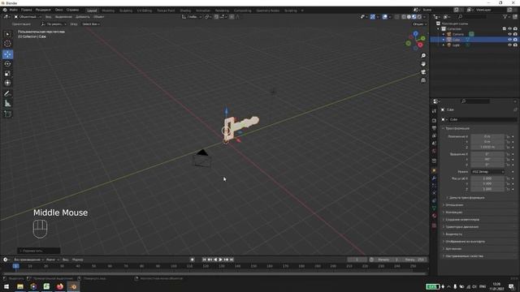Viewport: 520px width, 292px height.
Task: Select the Annotate pencil tool
Action: (7, 94)
